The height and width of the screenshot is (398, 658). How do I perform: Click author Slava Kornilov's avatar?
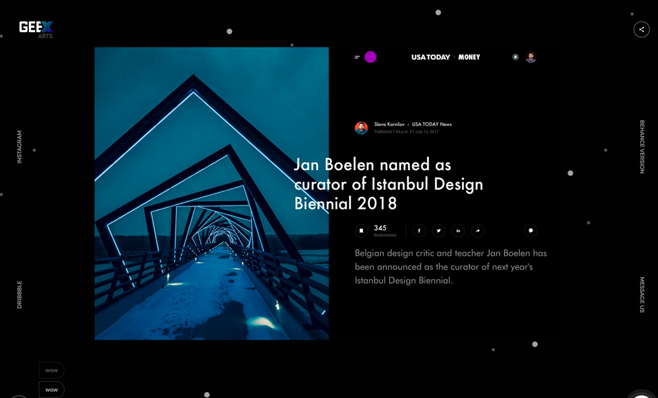pyautogui.click(x=361, y=128)
